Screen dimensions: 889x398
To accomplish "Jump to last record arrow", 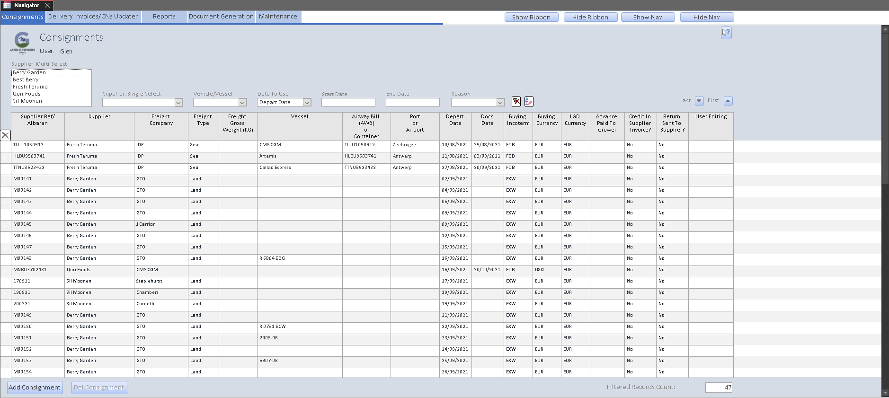I will tap(699, 101).
